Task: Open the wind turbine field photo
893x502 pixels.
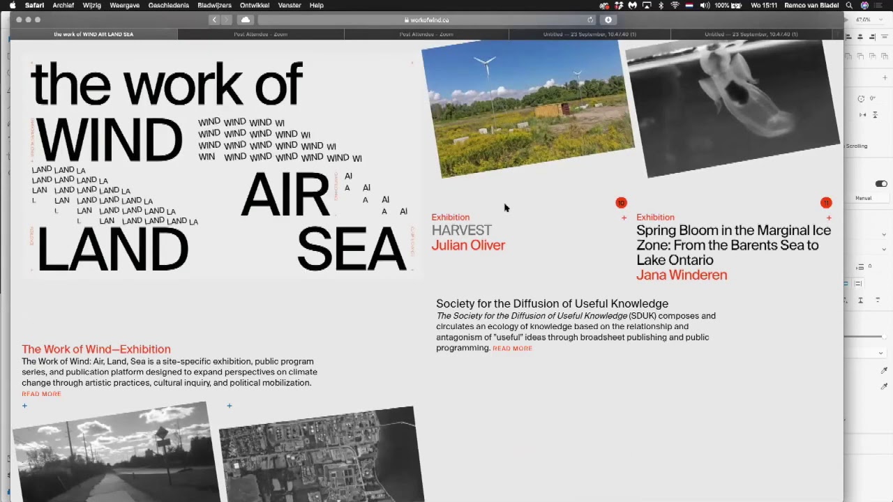Action: (528, 109)
